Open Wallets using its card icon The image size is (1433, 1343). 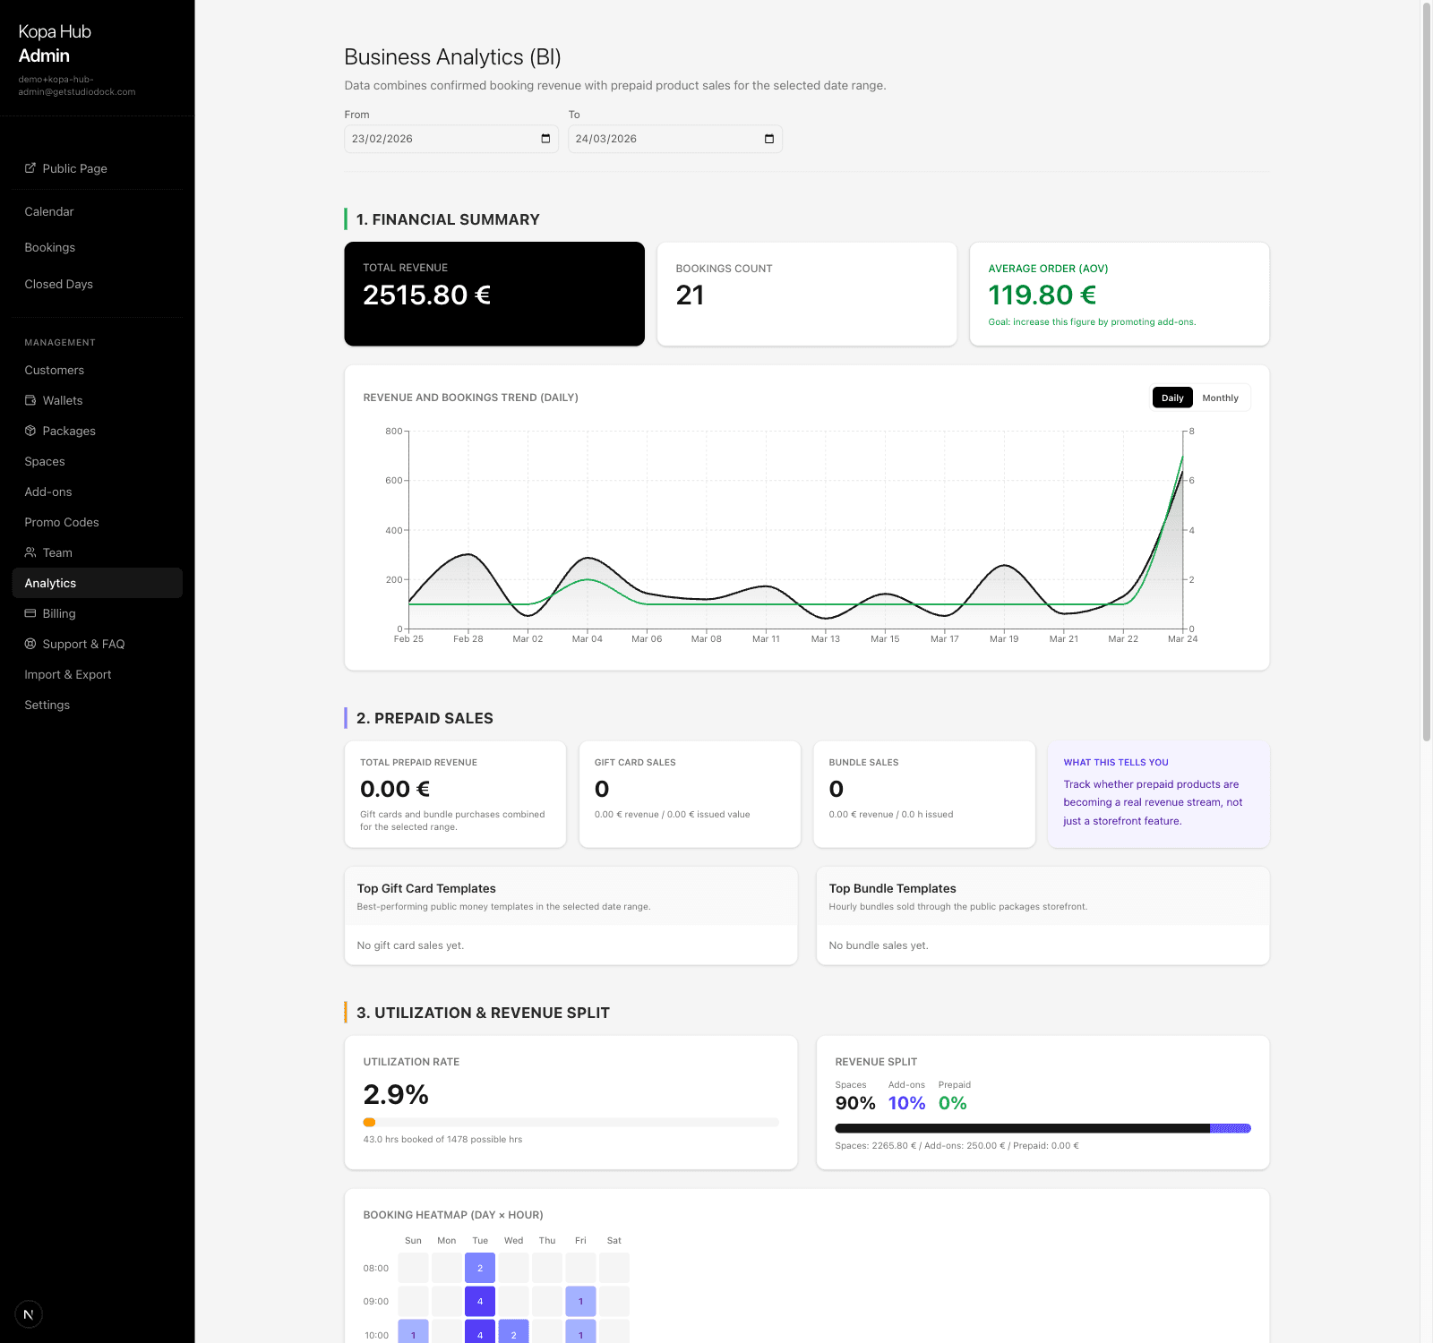30,400
